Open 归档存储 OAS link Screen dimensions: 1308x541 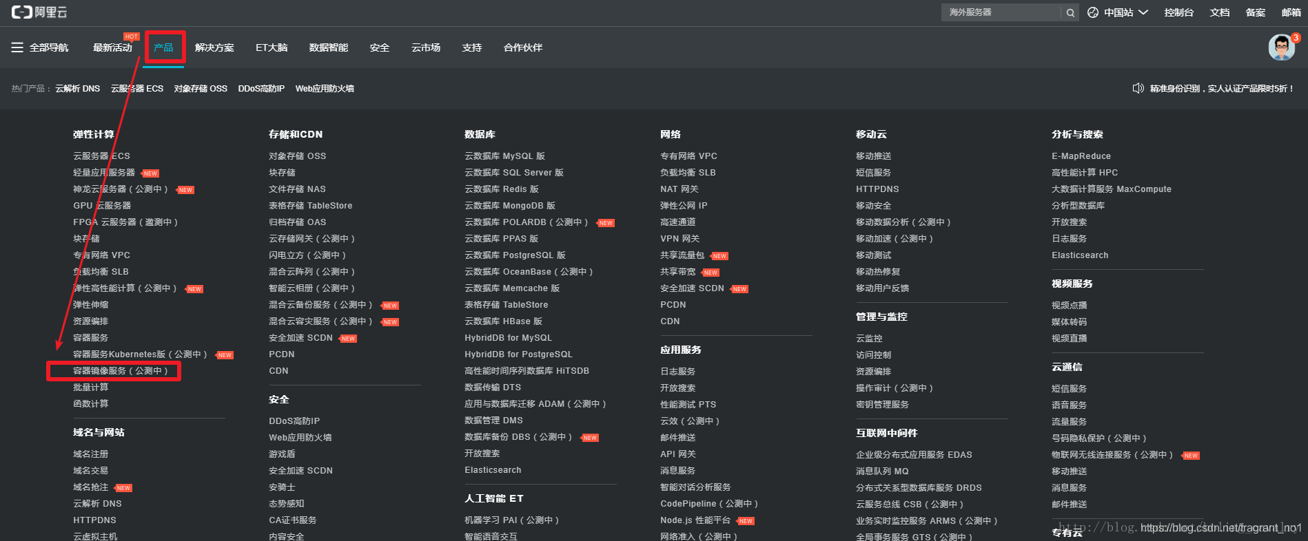[x=297, y=222]
